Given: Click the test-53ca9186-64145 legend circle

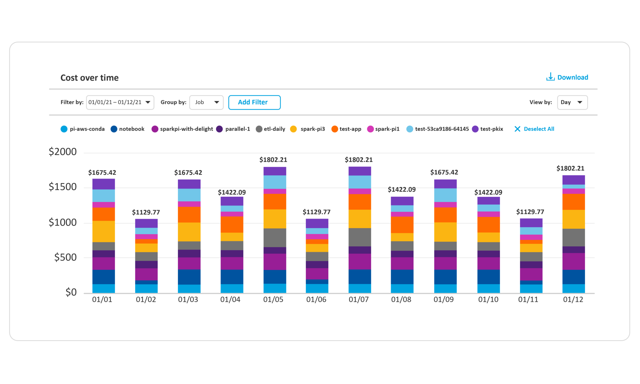Looking at the screenshot, I should (410, 129).
